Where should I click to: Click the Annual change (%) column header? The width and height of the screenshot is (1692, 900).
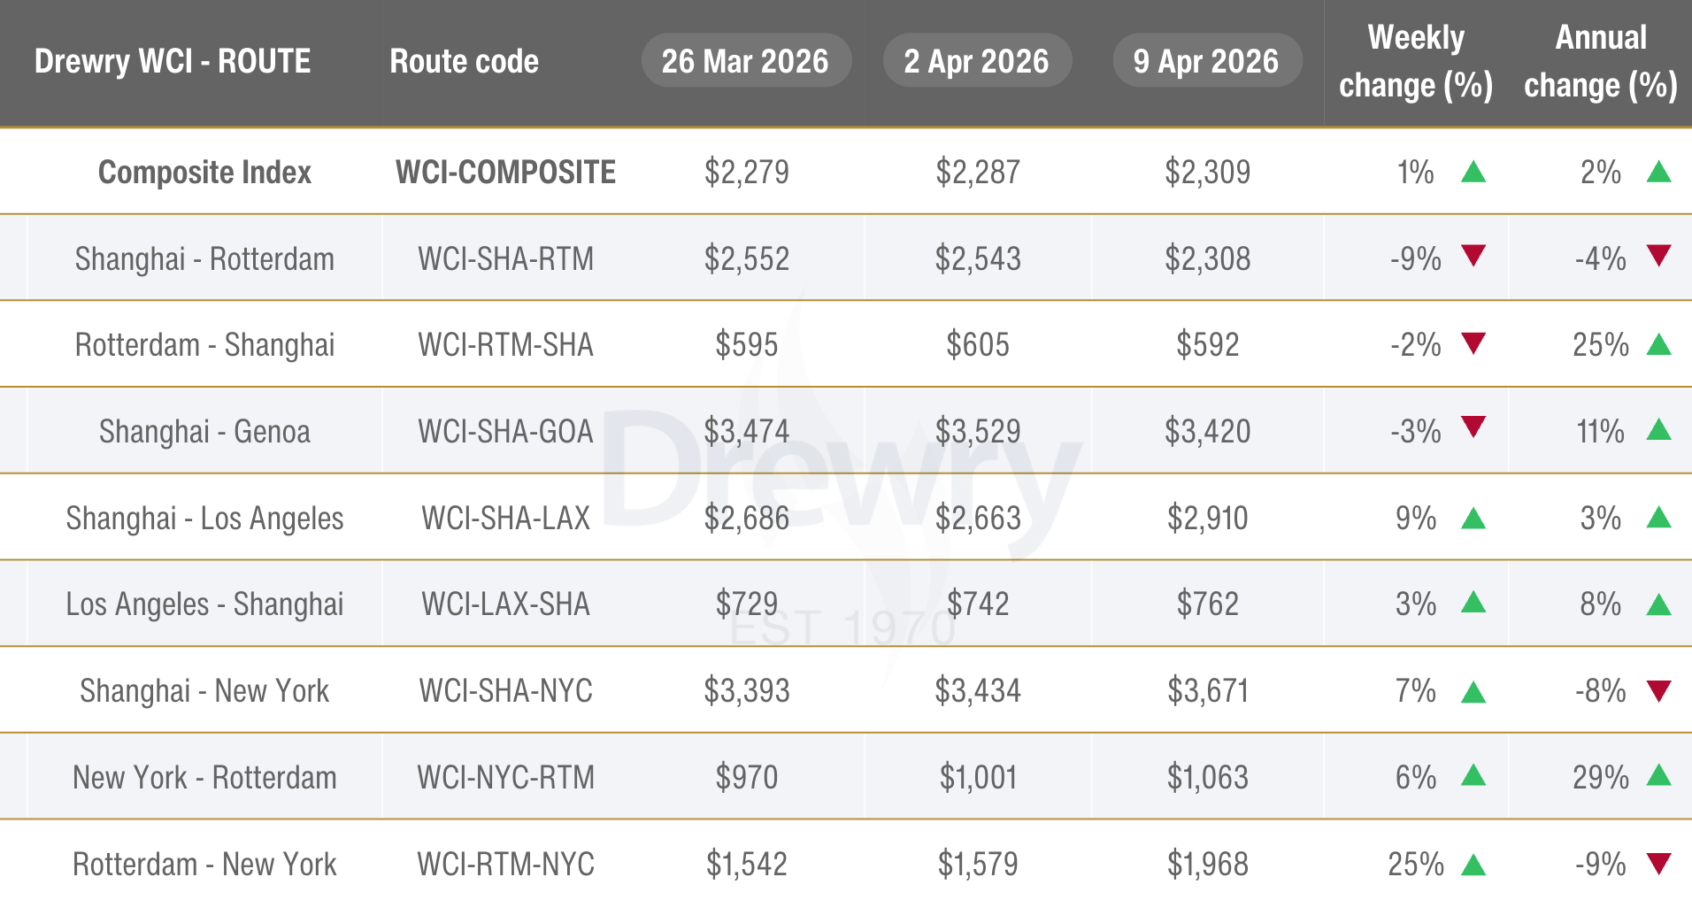pos(1601,62)
